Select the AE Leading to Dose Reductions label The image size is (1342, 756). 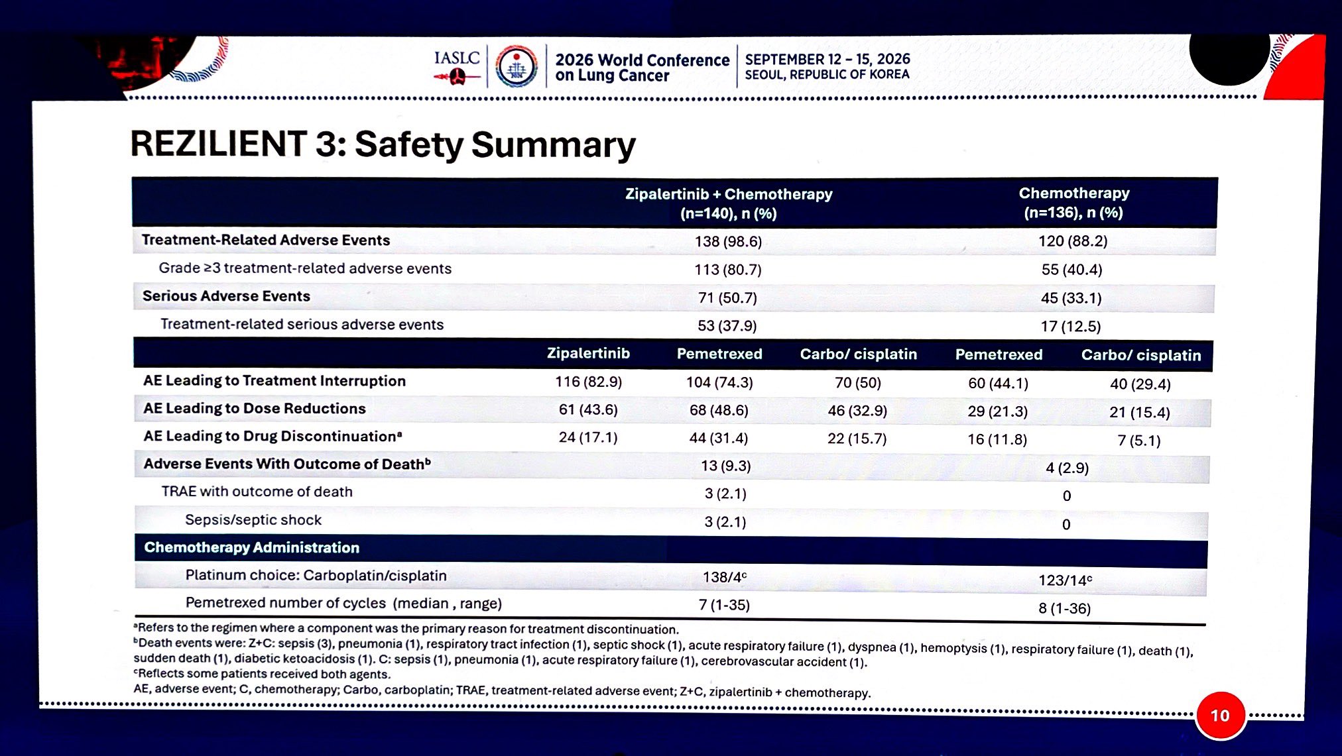coord(255,409)
